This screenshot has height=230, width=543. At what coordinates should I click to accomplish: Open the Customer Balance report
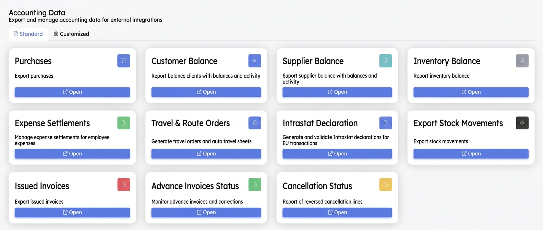[x=206, y=92]
